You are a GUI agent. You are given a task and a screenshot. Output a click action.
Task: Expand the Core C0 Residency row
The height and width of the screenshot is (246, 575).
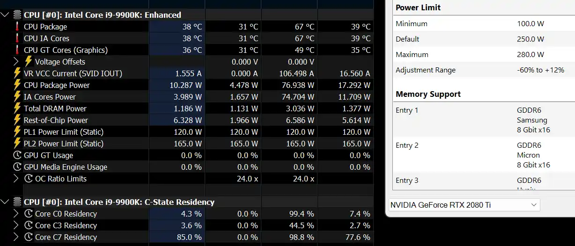click(16, 214)
